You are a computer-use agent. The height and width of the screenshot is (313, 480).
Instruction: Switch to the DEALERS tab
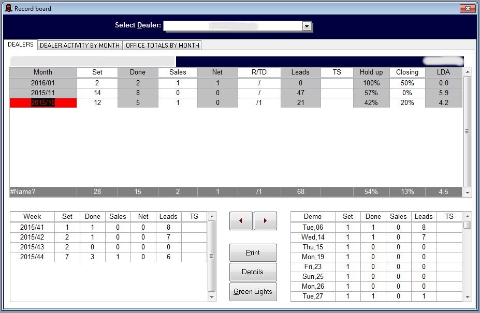[x=21, y=44]
